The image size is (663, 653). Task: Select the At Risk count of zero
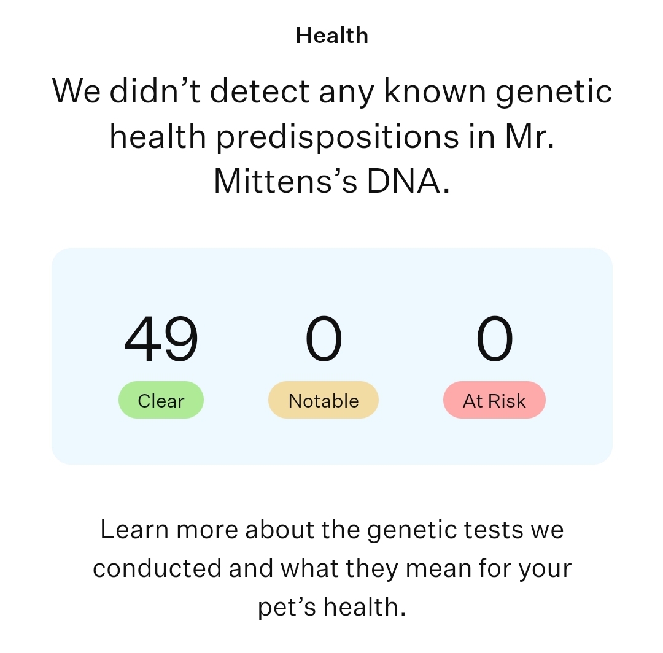(x=494, y=339)
